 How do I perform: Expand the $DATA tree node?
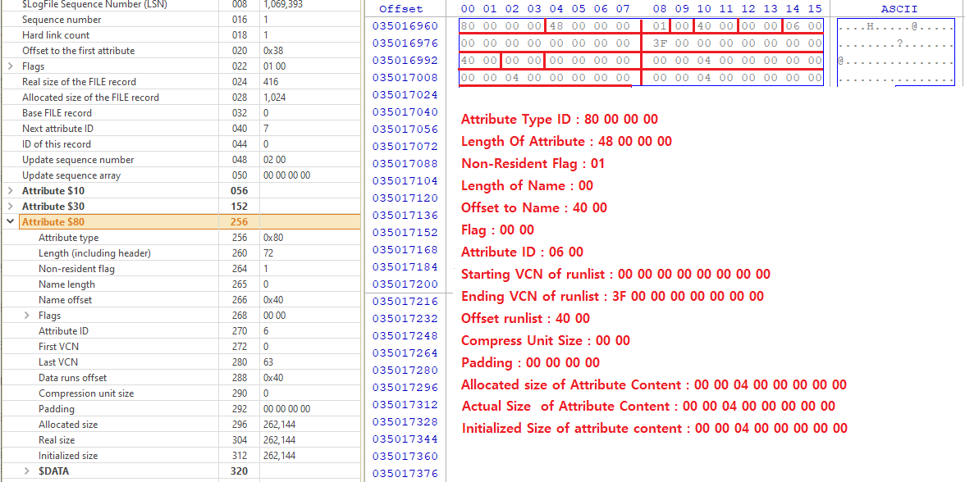click(26, 471)
